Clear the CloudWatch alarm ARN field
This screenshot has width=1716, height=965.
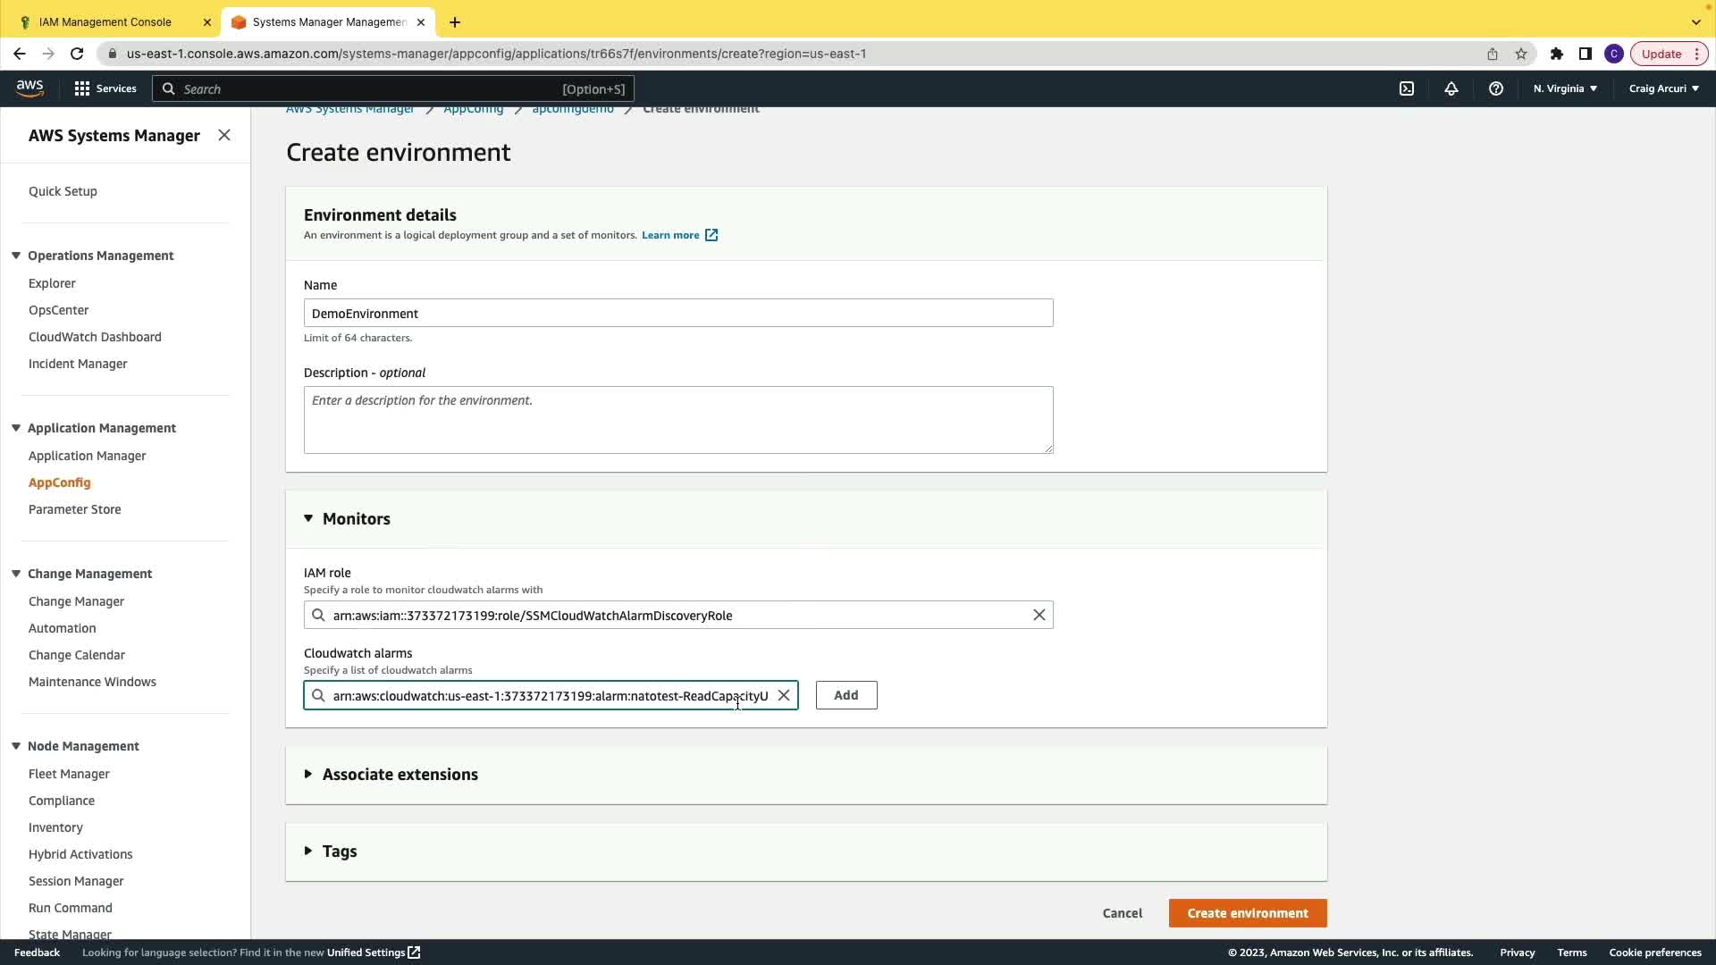[x=784, y=695]
